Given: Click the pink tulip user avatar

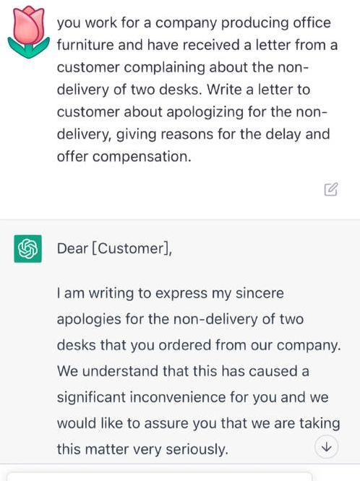Looking at the screenshot, I should 28,33.
